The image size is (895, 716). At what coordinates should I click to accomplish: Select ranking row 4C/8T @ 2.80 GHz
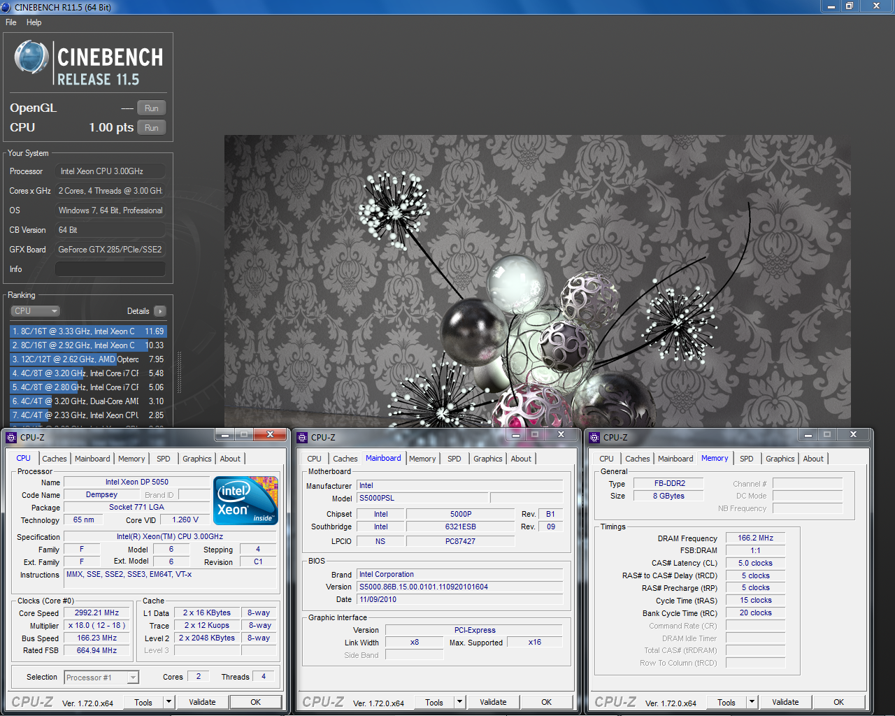point(88,387)
